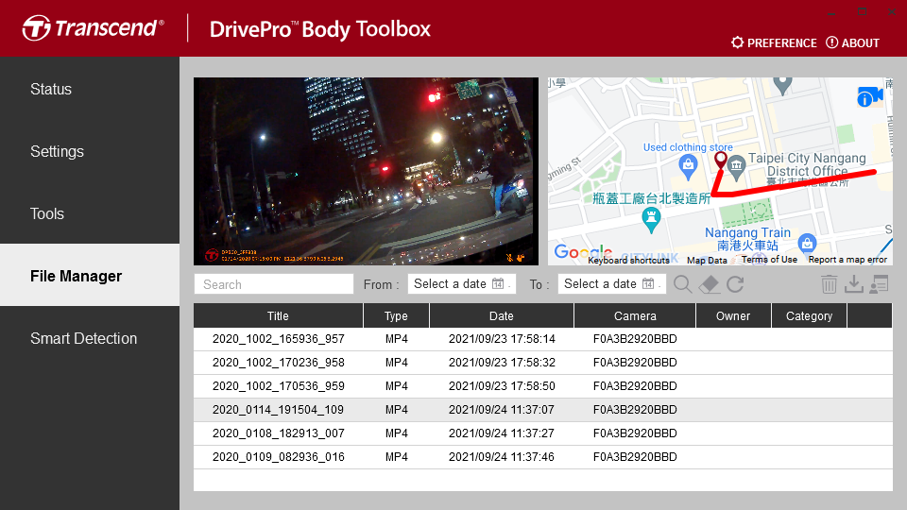Click the trash delete icon

[829, 284]
